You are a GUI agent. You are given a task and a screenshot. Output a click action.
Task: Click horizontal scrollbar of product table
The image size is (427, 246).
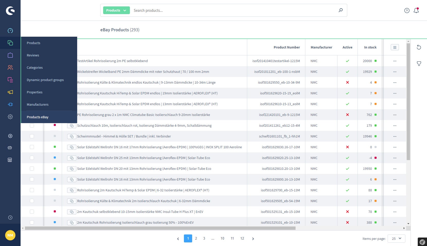tap(160, 228)
